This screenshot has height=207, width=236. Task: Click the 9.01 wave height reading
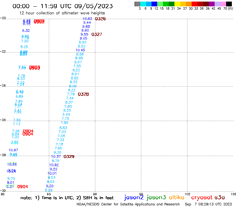[11, 183]
